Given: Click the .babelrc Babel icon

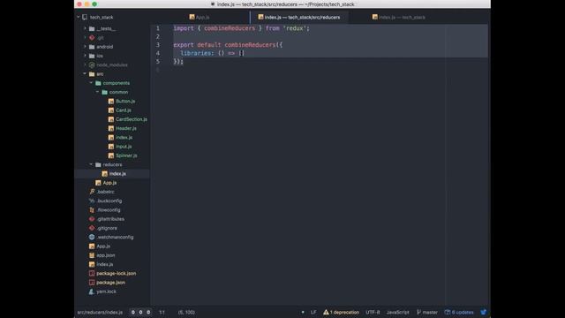Looking at the screenshot, I should click(x=92, y=192).
